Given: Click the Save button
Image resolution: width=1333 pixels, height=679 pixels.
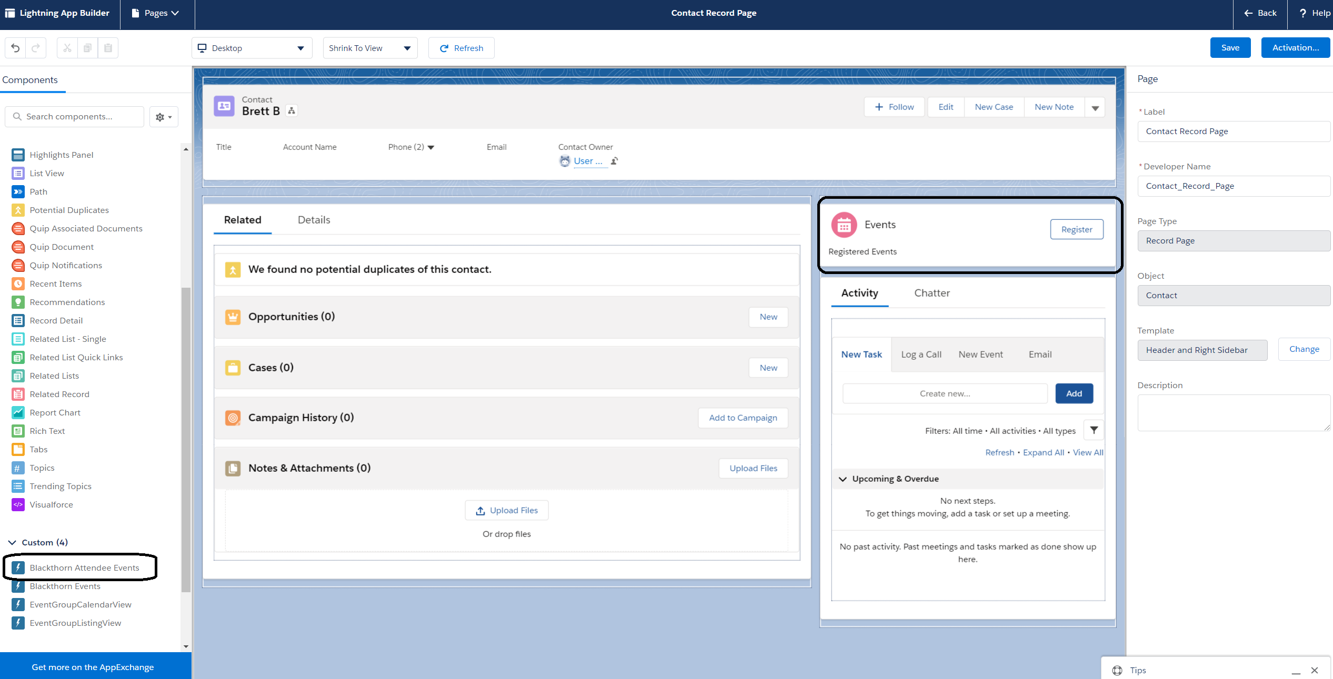Looking at the screenshot, I should (x=1230, y=48).
